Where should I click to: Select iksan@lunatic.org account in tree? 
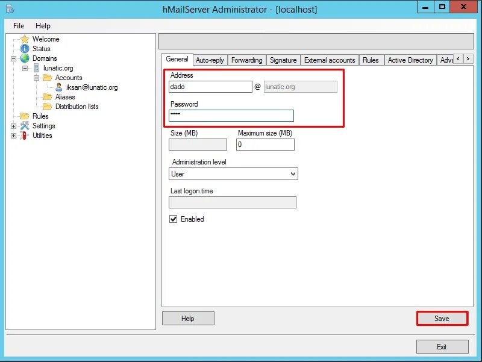(92, 87)
